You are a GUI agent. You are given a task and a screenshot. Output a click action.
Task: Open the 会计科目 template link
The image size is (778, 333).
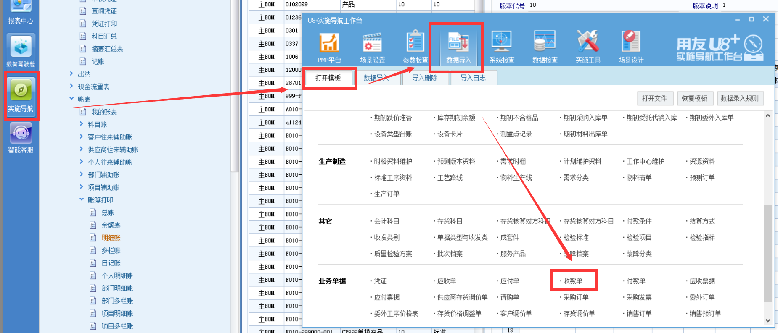coord(387,221)
